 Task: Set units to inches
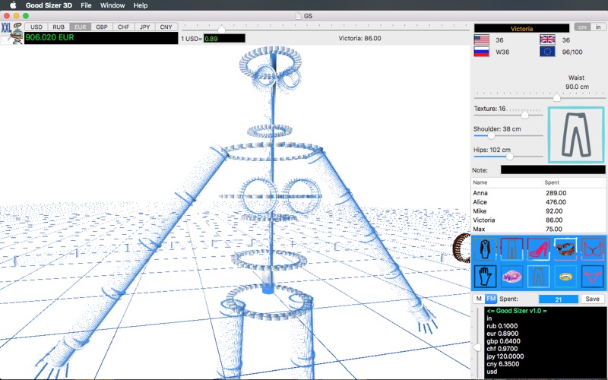(x=598, y=27)
